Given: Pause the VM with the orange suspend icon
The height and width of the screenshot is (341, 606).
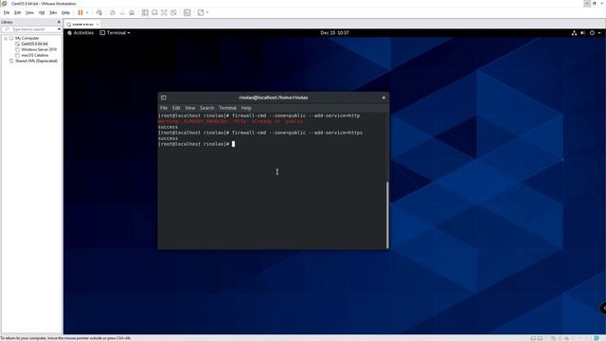Looking at the screenshot, I should (x=80, y=12).
